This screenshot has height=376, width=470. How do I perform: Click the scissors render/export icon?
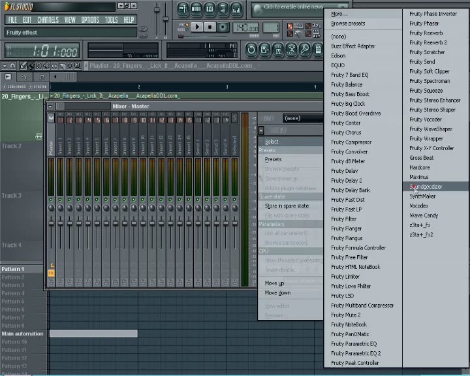coord(291,50)
